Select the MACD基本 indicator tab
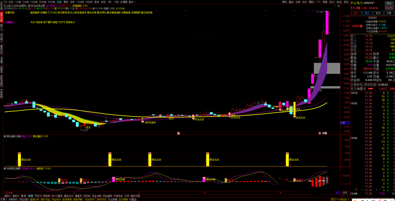This screenshot has height=201, width=395. click(57, 196)
